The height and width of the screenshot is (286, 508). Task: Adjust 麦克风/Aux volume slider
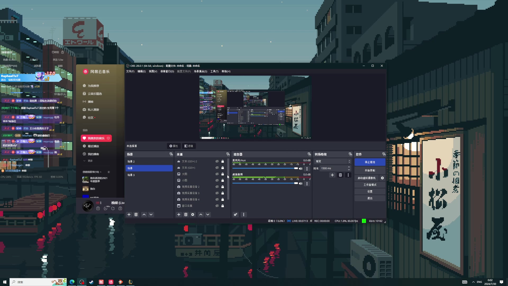[x=265, y=168]
